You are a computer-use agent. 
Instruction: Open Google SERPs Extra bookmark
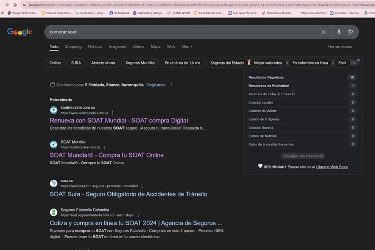[22, 13]
